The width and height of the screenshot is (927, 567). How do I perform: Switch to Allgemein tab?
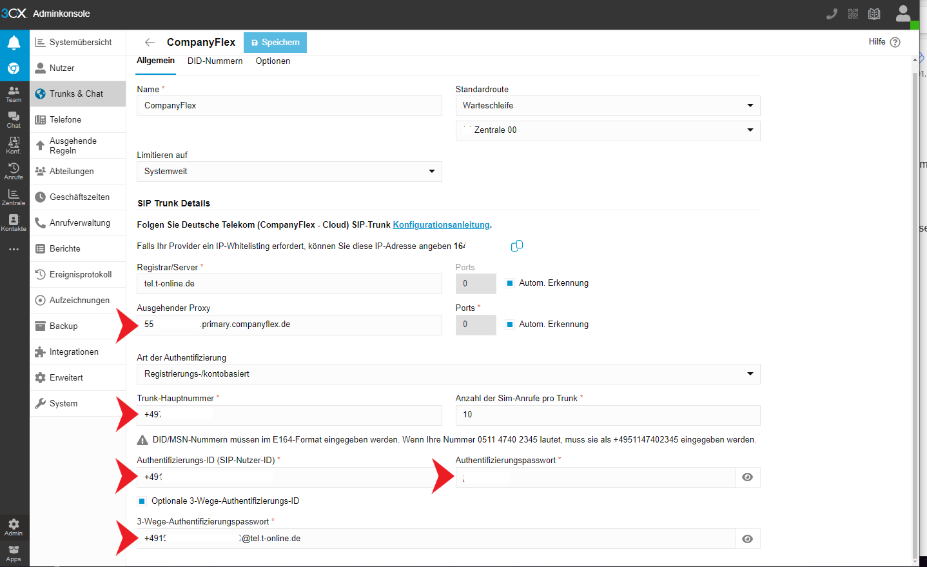tap(155, 61)
